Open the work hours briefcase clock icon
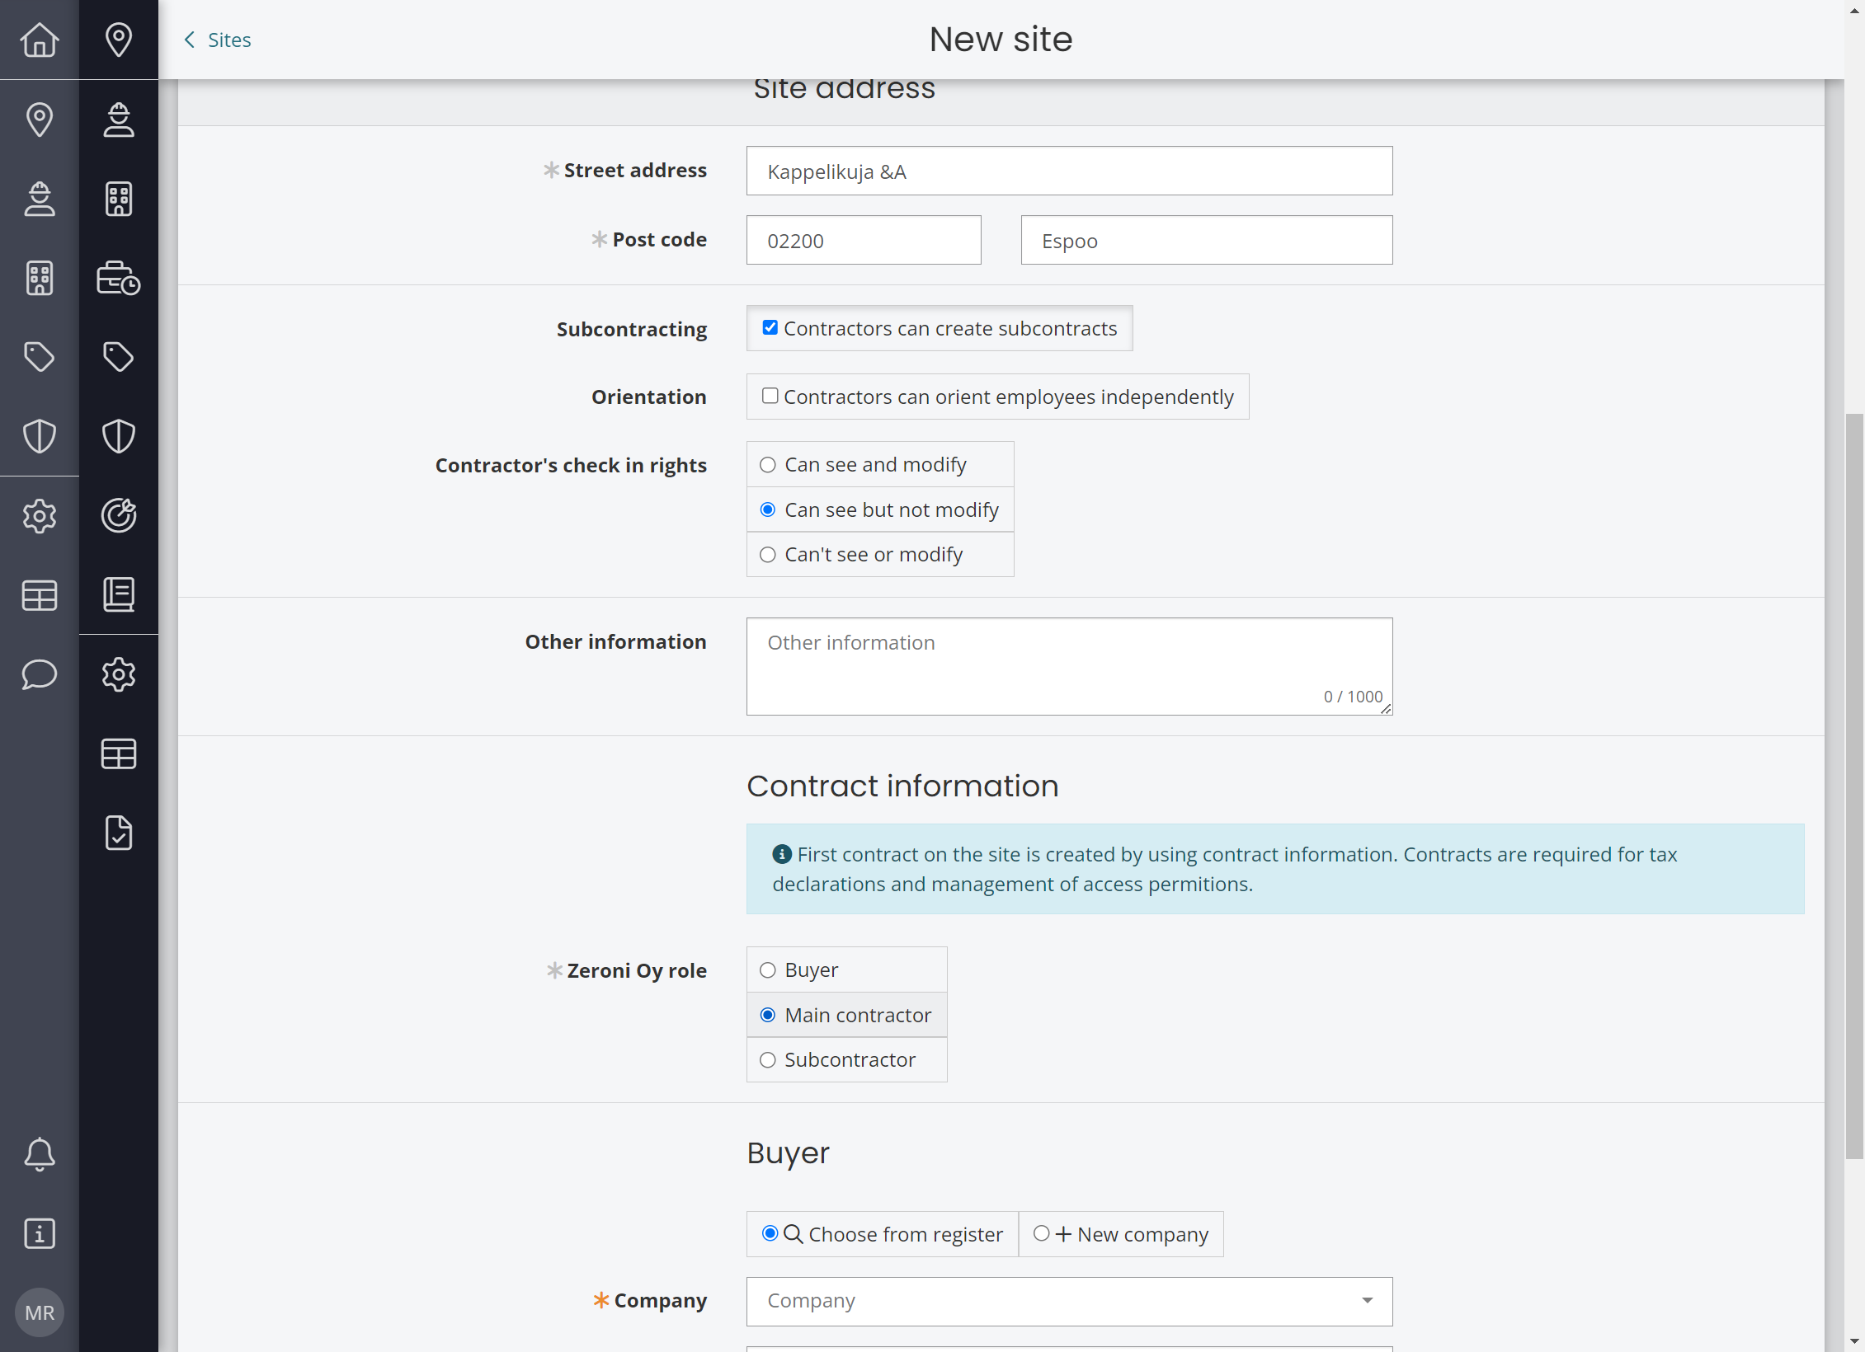This screenshot has height=1352, width=1865. tap(119, 278)
